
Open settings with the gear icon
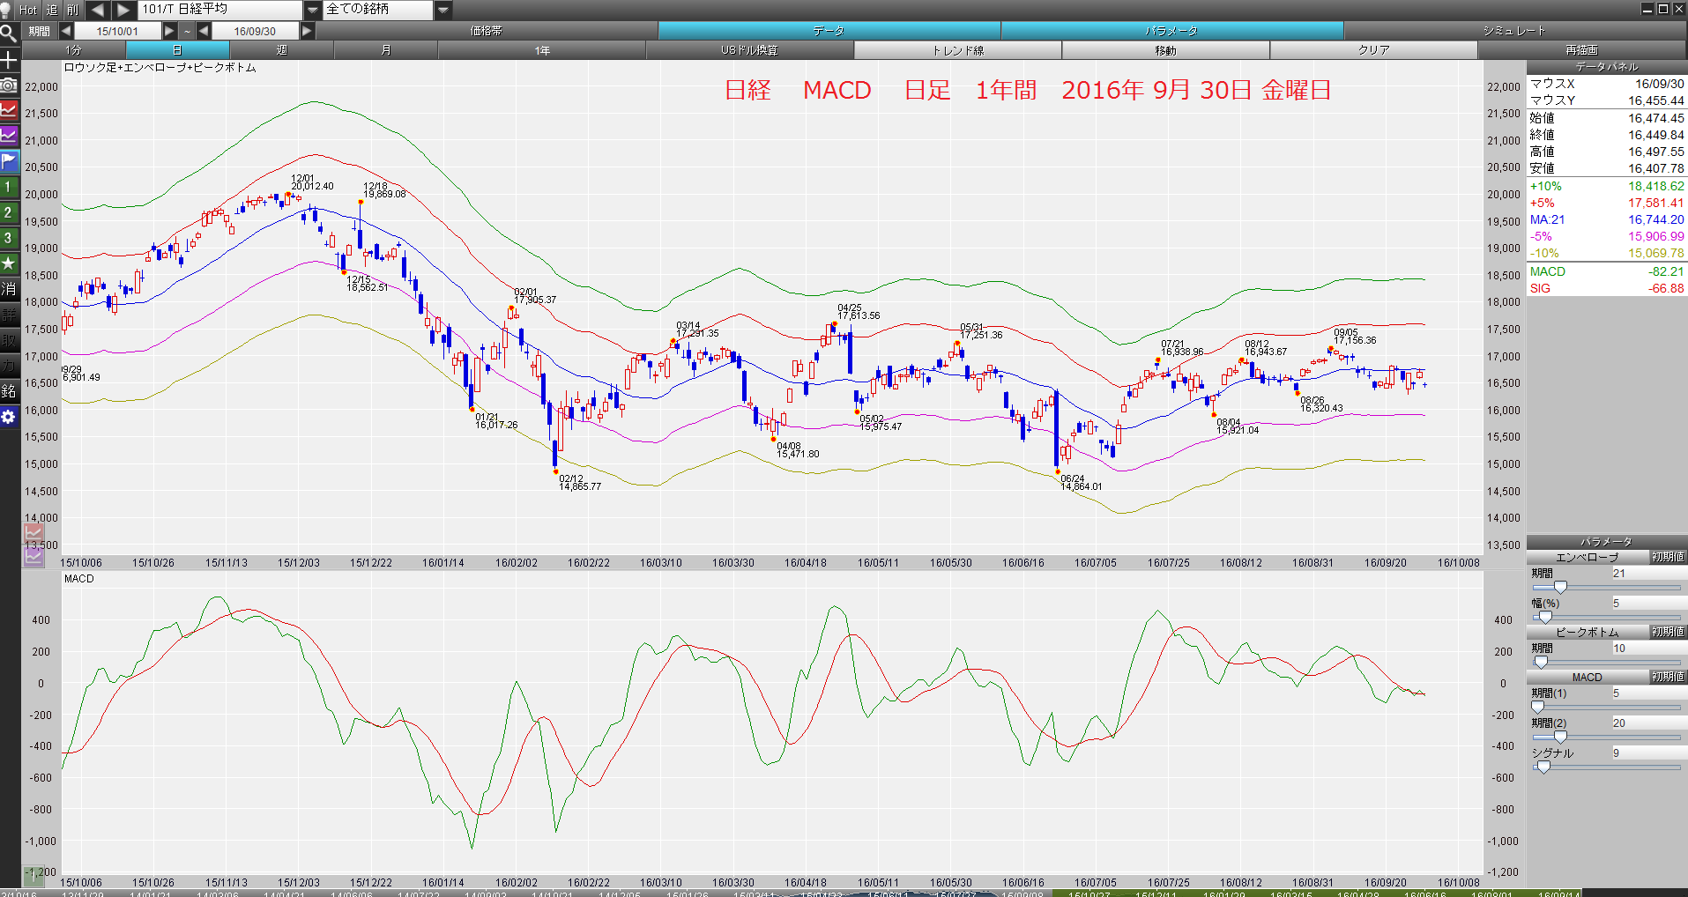pos(9,417)
